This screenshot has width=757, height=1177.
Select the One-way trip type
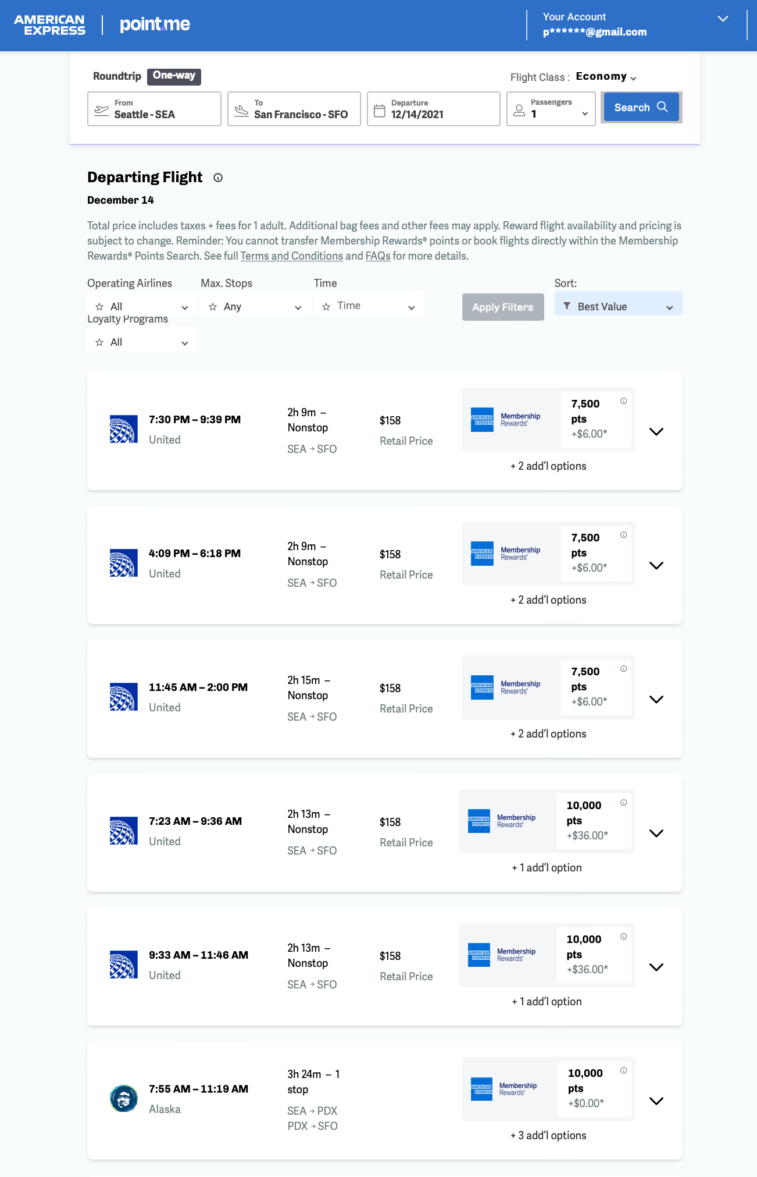click(x=174, y=76)
